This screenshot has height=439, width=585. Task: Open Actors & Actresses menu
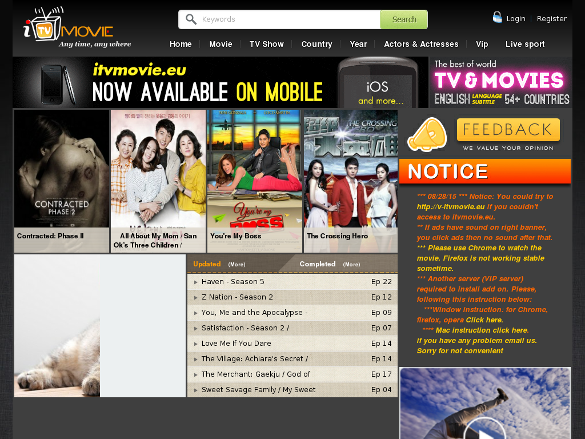coord(421,44)
